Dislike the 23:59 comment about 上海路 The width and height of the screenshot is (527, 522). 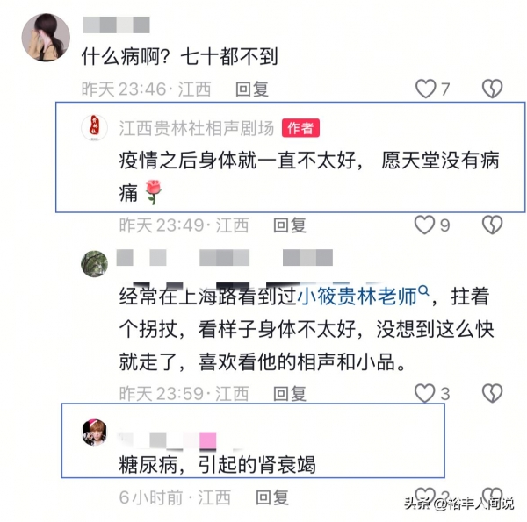coord(493,393)
